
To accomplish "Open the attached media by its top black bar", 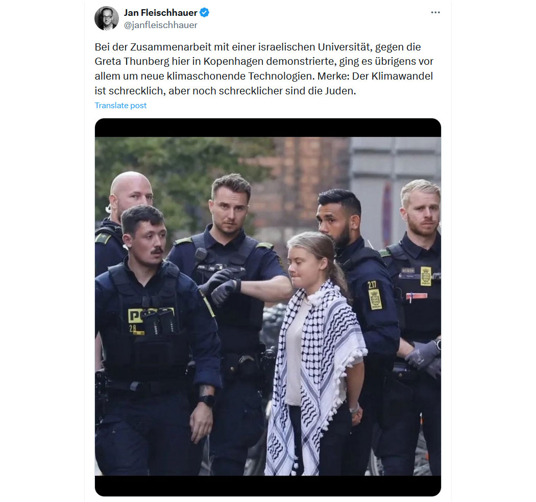I will [x=267, y=128].
